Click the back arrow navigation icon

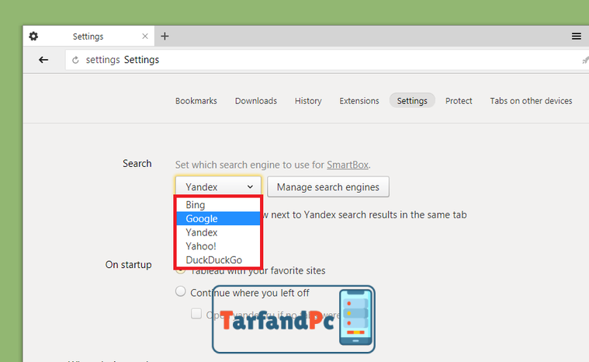tap(43, 60)
